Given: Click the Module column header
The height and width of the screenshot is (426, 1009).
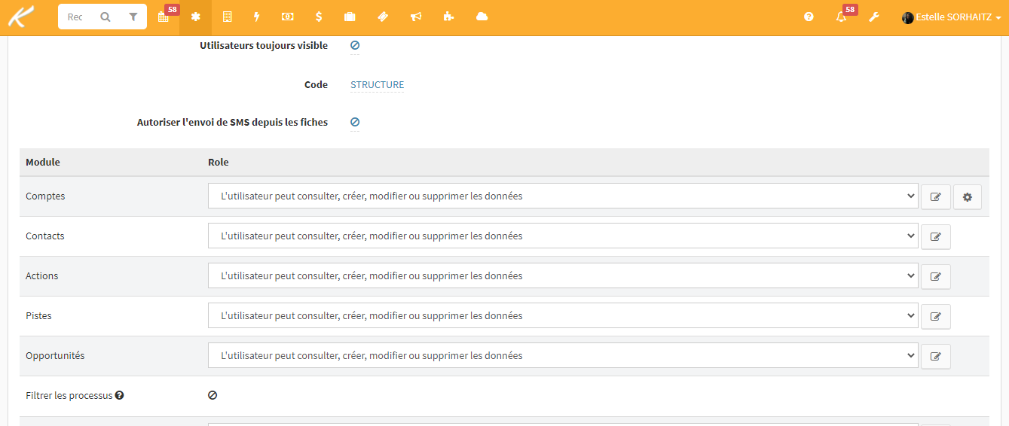Looking at the screenshot, I should pos(43,162).
